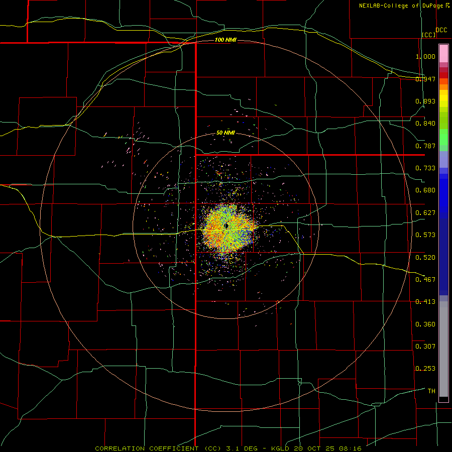Pick the pink segment of the color bar
Image resolution: width=452 pixels, height=452 pixels.
click(443, 53)
